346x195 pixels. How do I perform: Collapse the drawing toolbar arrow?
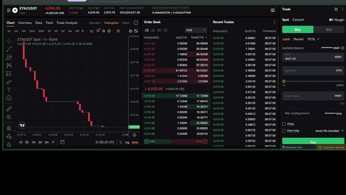15,131
